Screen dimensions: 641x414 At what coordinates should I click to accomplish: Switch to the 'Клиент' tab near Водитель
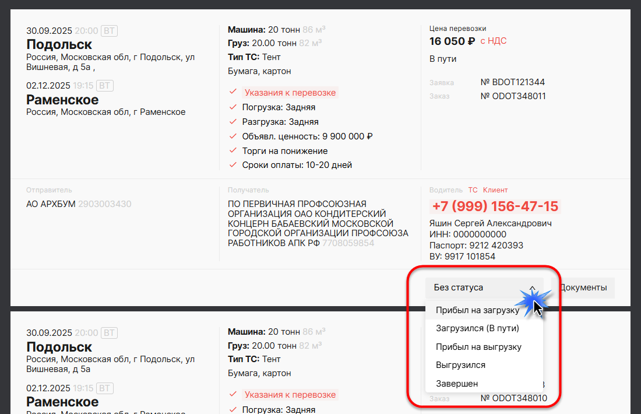click(495, 190)
